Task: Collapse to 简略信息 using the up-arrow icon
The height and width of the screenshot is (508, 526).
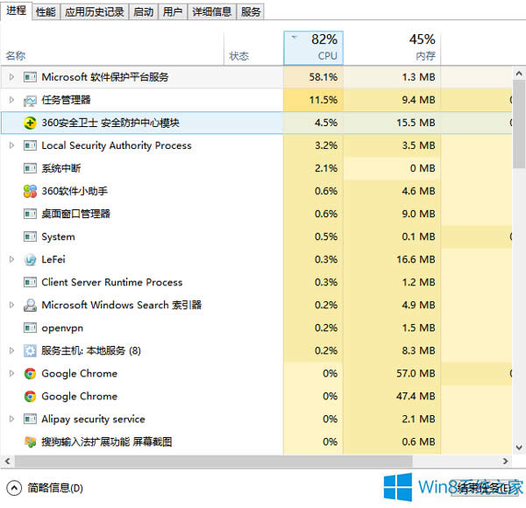Action: 14,488
